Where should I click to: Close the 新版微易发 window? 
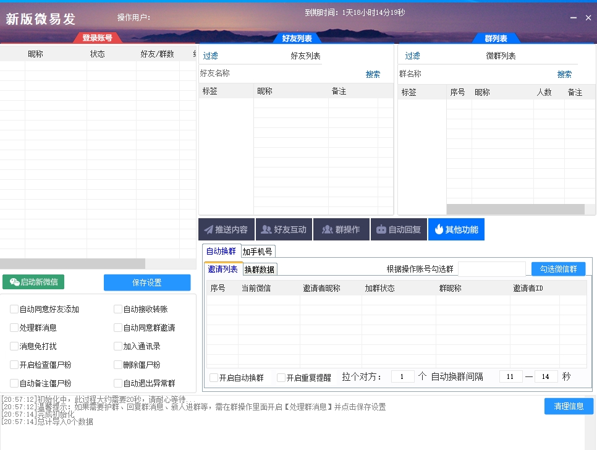(x=588, y=17)
